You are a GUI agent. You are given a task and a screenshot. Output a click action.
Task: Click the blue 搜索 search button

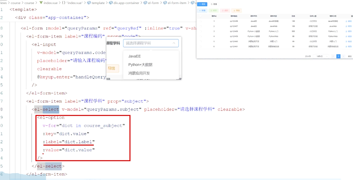202,4
